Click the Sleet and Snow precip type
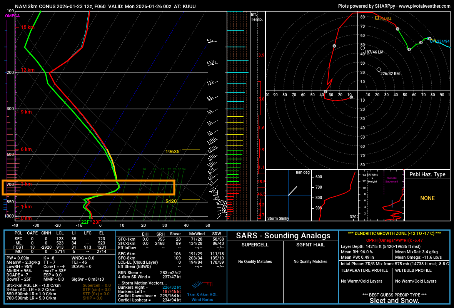 pos(394,300)
